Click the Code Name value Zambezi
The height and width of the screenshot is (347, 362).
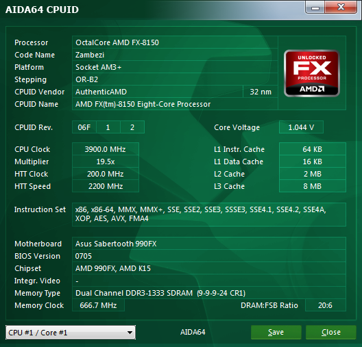pyautogui.click(x=175, y=55)
